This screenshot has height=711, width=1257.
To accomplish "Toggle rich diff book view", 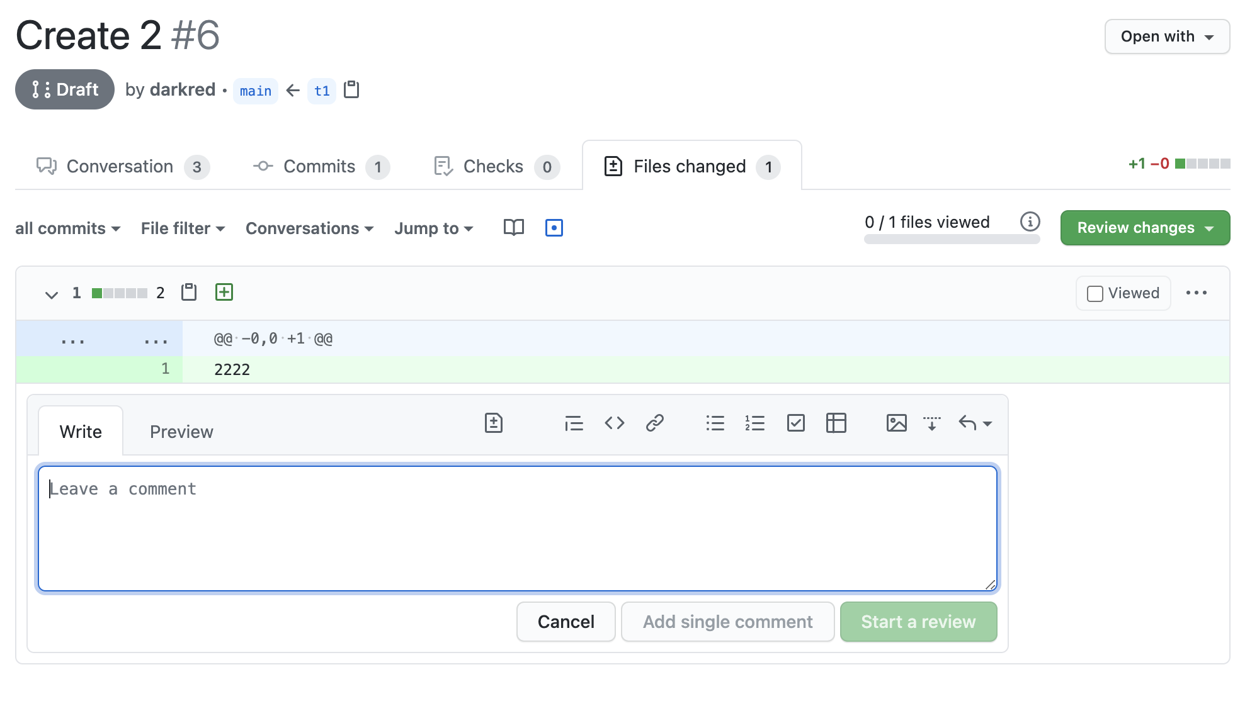I will click(x=513, y=228).
